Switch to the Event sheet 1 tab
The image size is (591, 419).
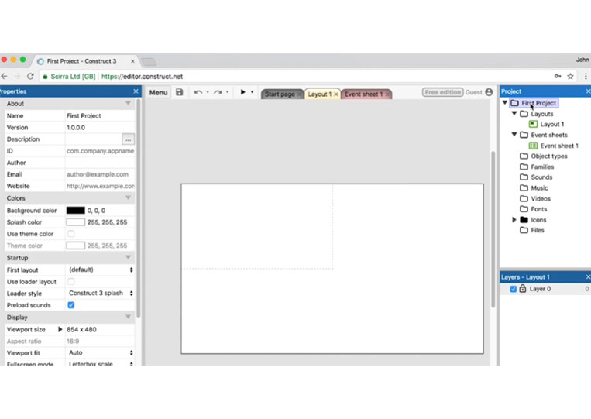tap(363, 94)
